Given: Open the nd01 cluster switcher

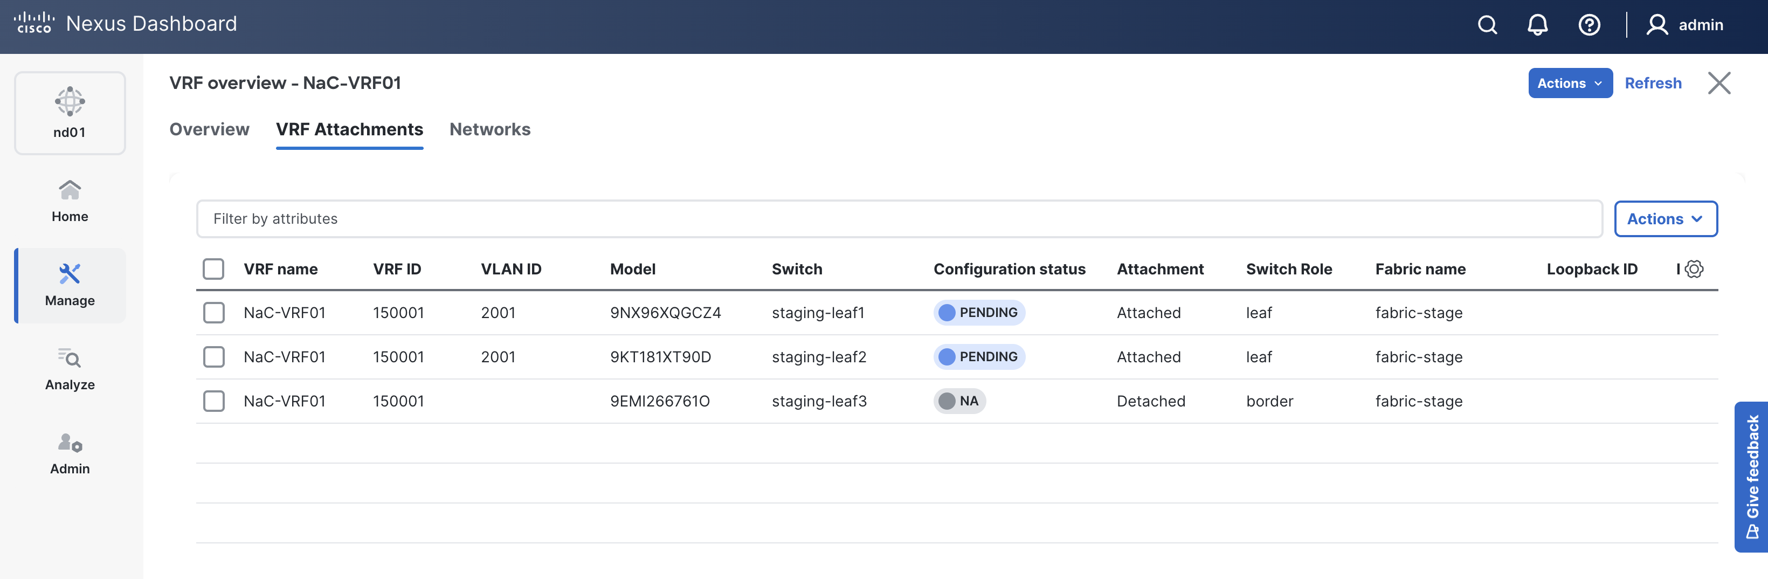Looking at the screenshot, I should [70, 113].
